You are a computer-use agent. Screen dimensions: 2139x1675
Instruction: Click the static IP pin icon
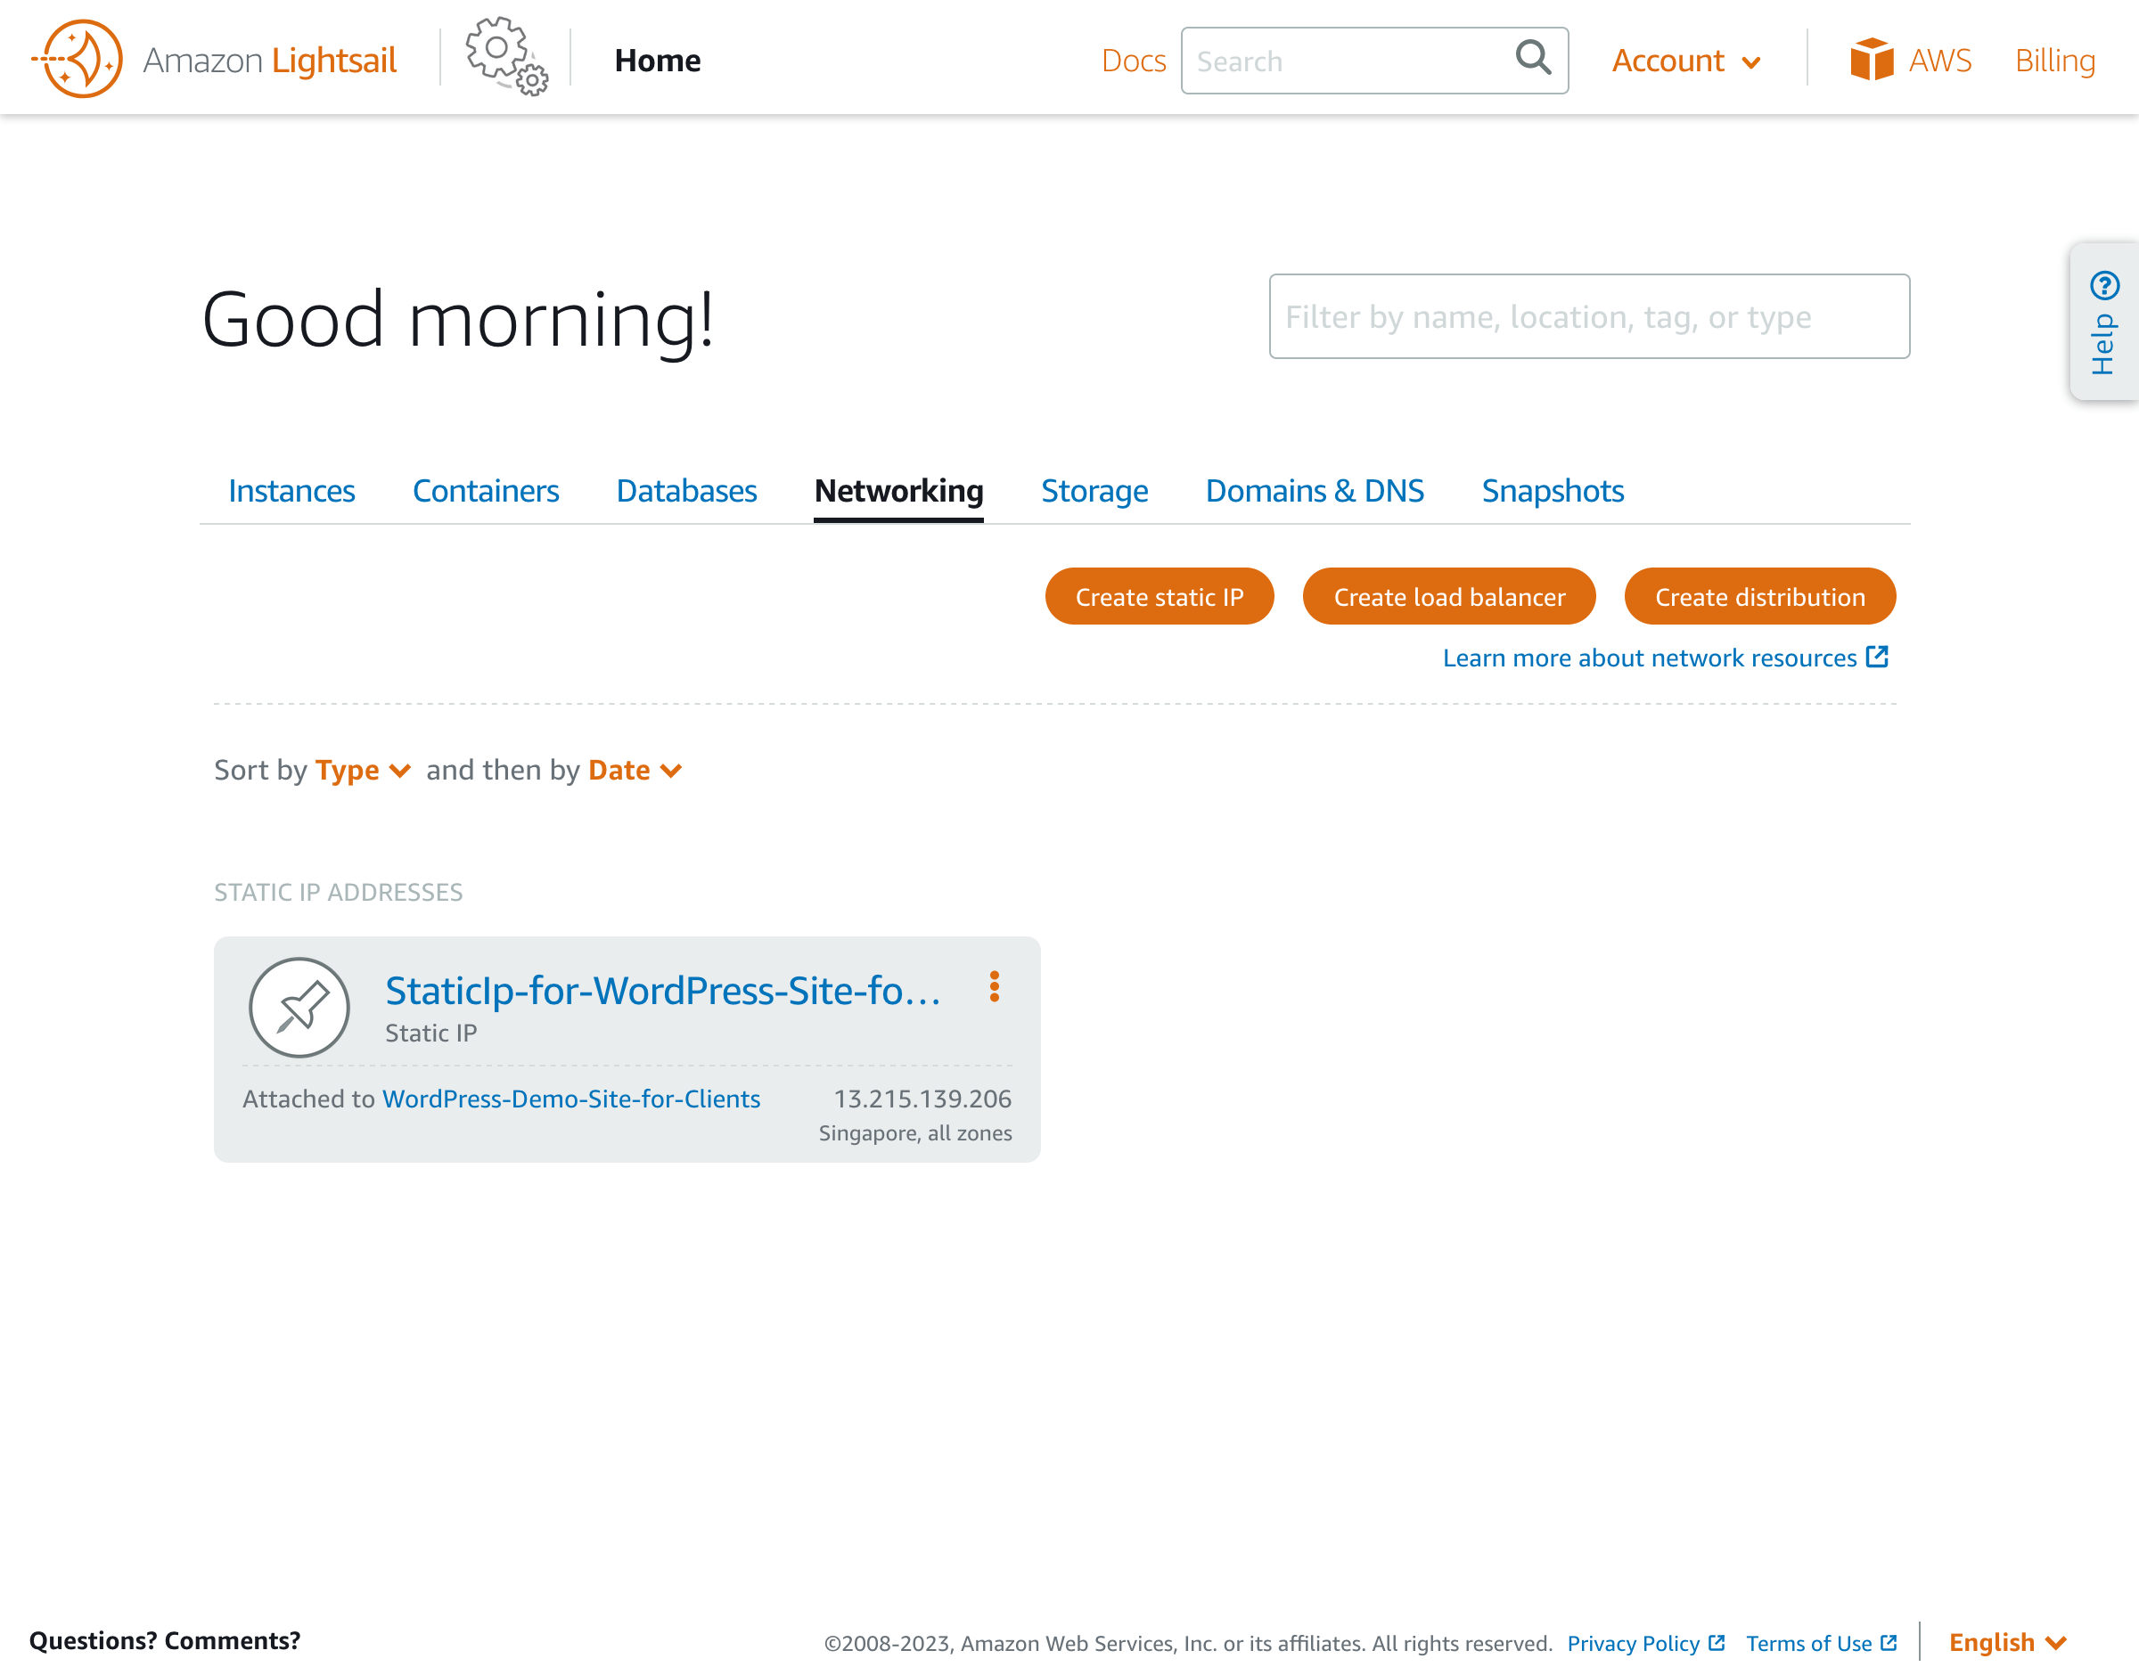[x=299, y=1007]
